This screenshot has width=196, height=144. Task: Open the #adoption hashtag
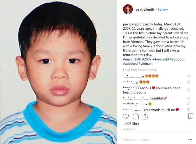(177, 59)
